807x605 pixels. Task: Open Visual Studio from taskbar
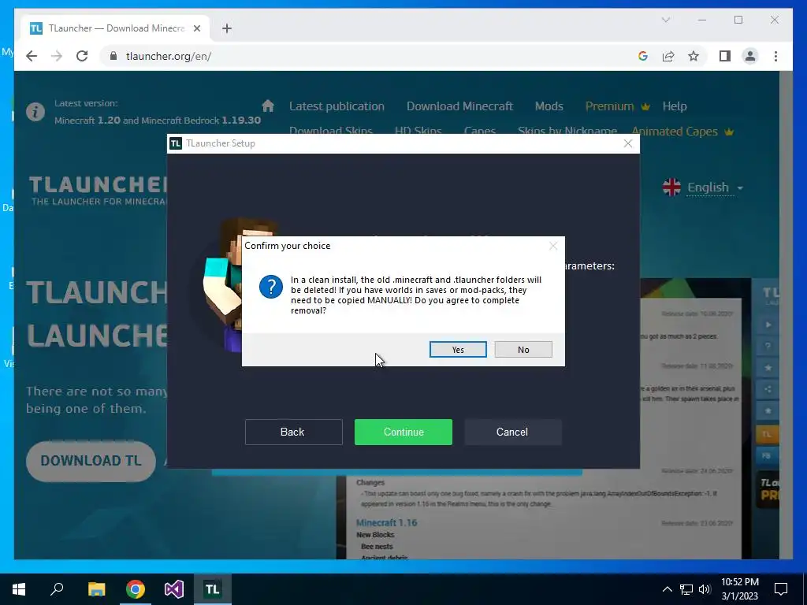(174, 589)
